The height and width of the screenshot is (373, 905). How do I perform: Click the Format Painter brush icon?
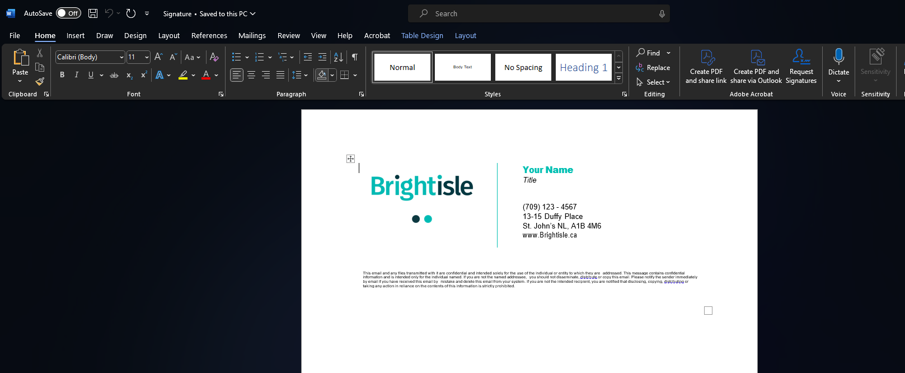pos(40,81)
